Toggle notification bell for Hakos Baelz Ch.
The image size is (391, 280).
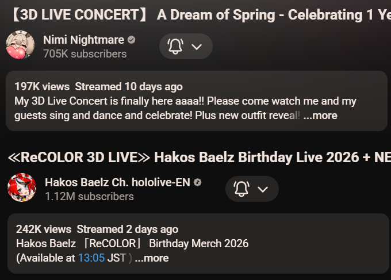241,189
